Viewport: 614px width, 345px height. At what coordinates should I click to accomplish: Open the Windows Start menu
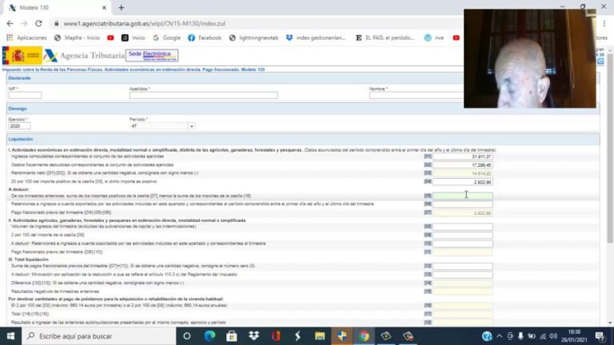coord(10,336)
